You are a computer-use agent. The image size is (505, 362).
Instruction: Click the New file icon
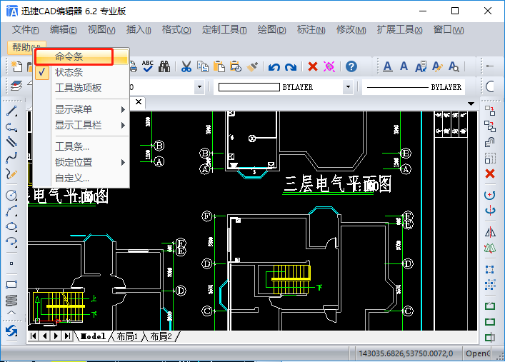coord(16,66)
